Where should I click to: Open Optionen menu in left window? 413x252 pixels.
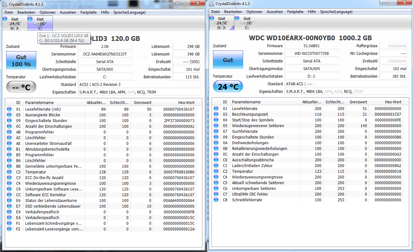point(48,12)
